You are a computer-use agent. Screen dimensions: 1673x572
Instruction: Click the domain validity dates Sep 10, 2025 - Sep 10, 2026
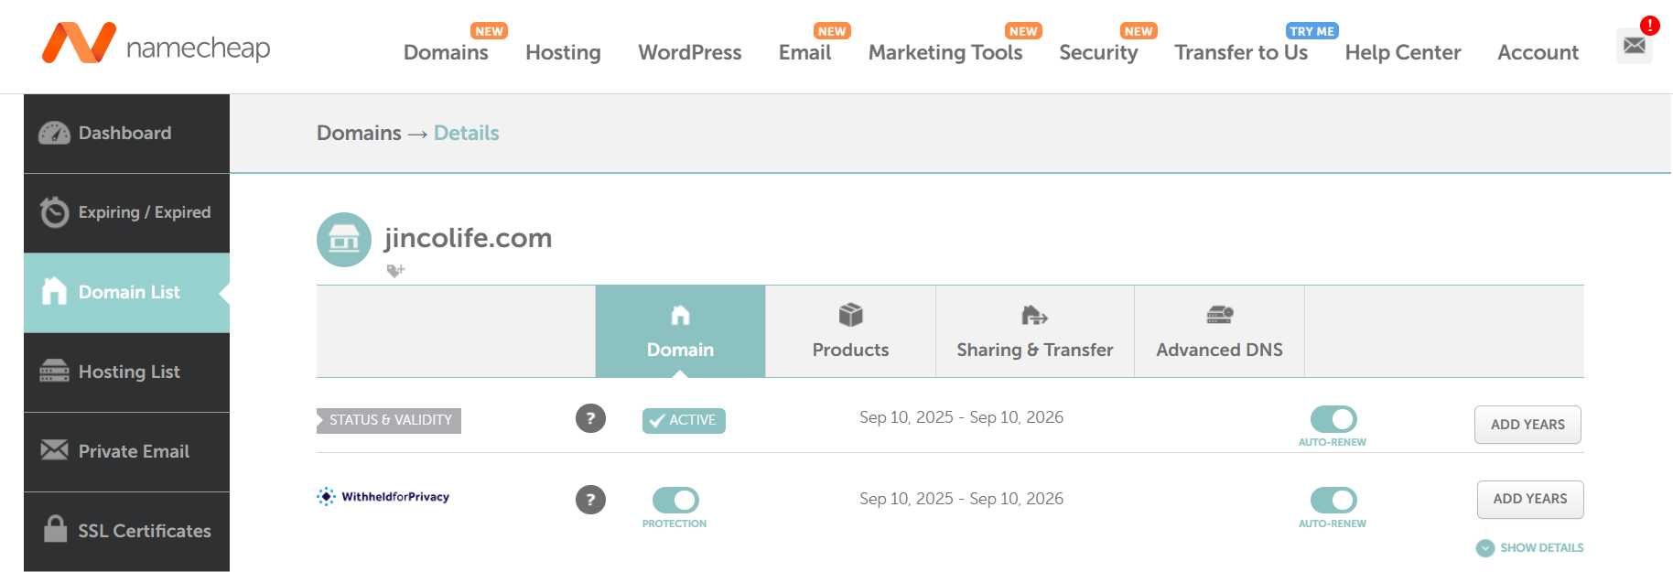(961, 417)
